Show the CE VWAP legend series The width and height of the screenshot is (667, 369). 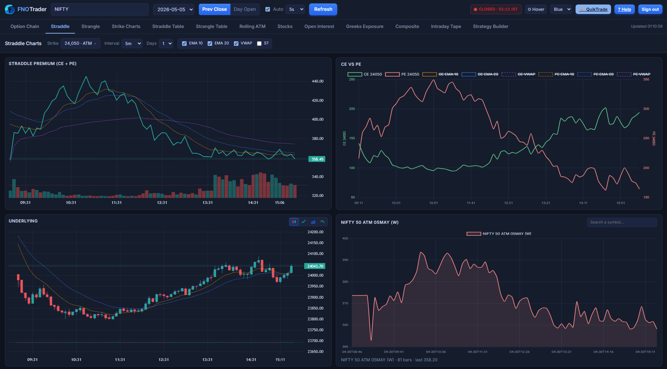[x=518, y=74]
